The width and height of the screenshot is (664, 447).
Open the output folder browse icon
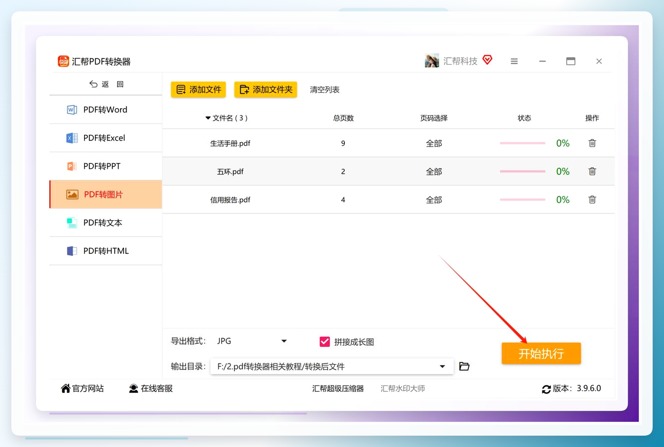point(464,366)
